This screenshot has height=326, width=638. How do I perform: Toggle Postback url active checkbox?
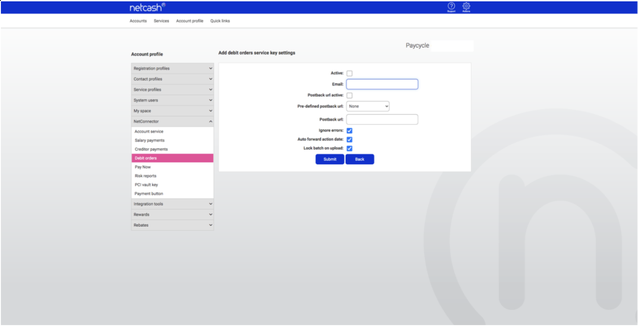pyautogui.click(x=350, y=95)
